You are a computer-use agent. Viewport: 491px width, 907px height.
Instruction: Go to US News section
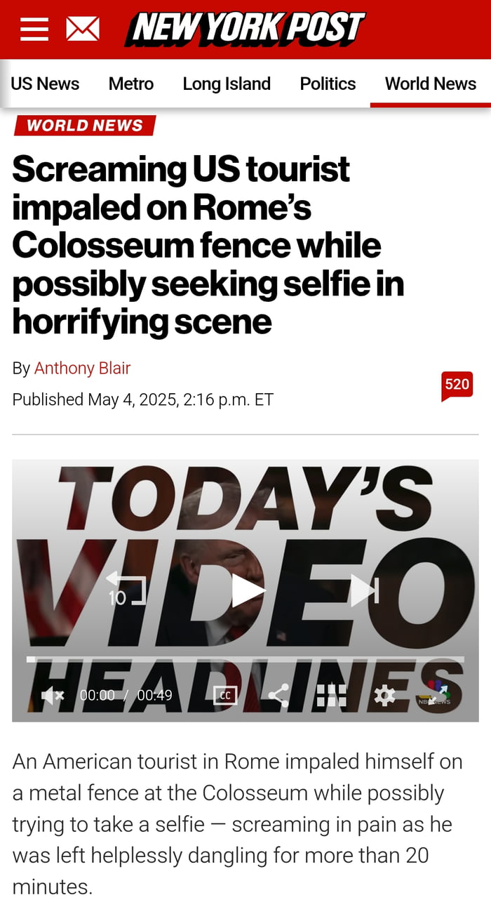(45, 84)
